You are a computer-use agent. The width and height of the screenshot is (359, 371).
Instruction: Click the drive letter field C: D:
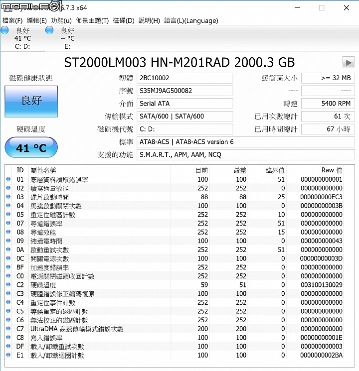(x=185, y=129)
